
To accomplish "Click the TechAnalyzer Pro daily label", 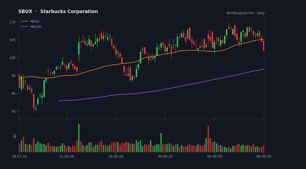I will click(246, 13).
